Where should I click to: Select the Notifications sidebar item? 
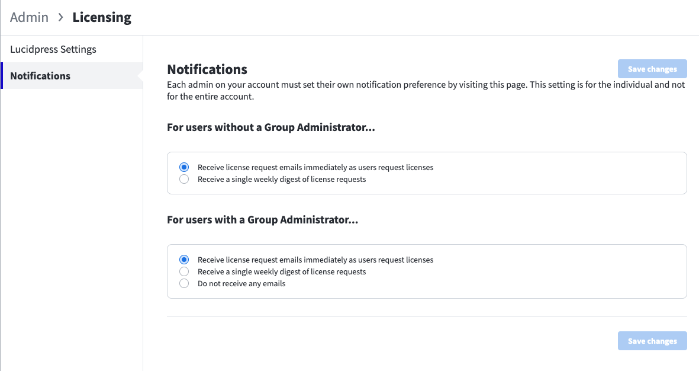click(72, 76)
